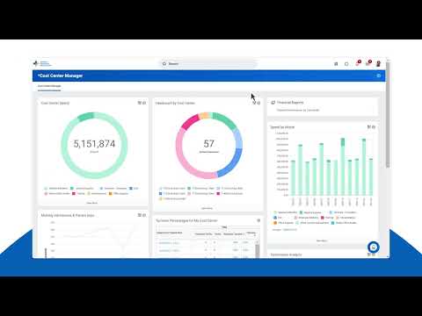Click View More under Cost Center Spend donut
This screenshot has width=422, height=316.
pos(91,203)
